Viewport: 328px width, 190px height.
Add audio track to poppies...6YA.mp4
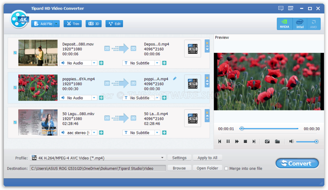pos(101,98)
